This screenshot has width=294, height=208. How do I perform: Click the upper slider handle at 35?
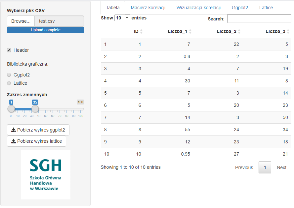[35, 109]
